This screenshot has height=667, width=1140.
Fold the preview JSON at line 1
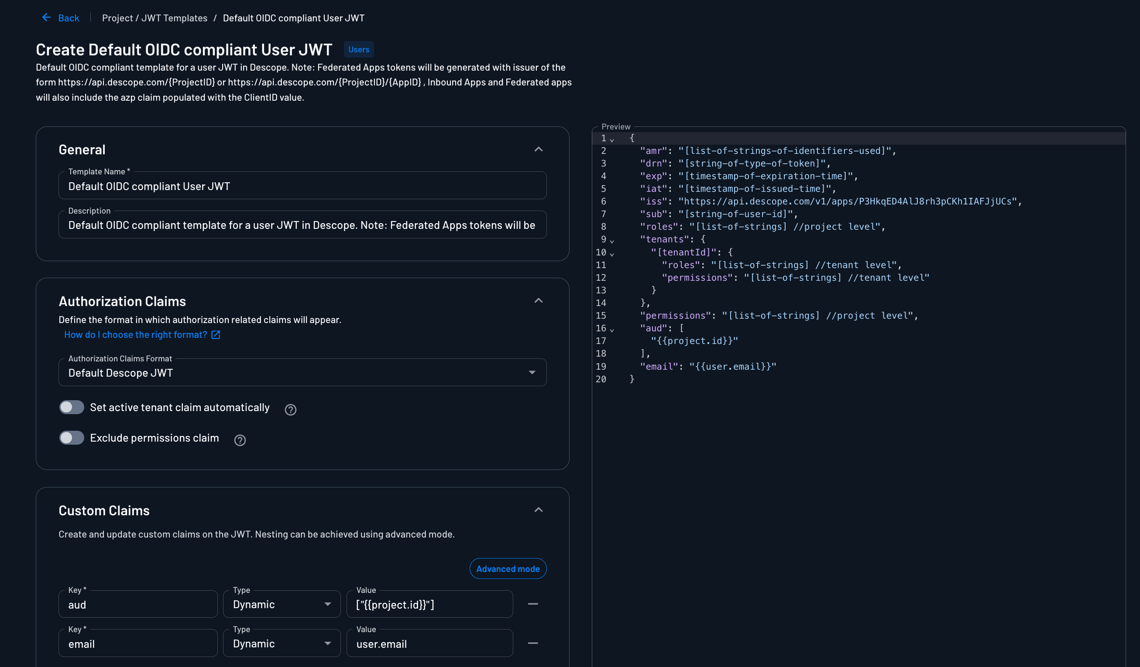(x=612, y=140)
